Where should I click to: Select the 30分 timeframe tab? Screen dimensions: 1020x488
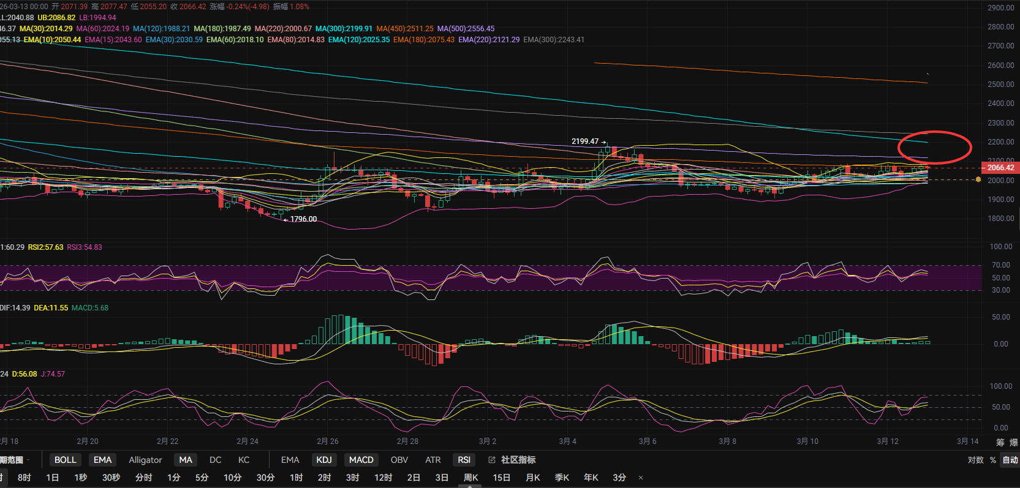265,478
